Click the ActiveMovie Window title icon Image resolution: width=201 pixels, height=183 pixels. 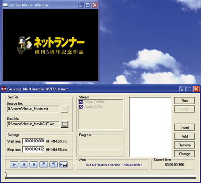pos(5,5)
